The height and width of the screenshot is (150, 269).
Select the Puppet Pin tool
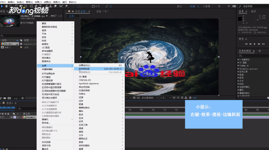[x=66, y=6]
